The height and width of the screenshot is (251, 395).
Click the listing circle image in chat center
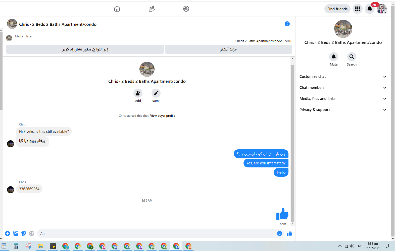147,69
